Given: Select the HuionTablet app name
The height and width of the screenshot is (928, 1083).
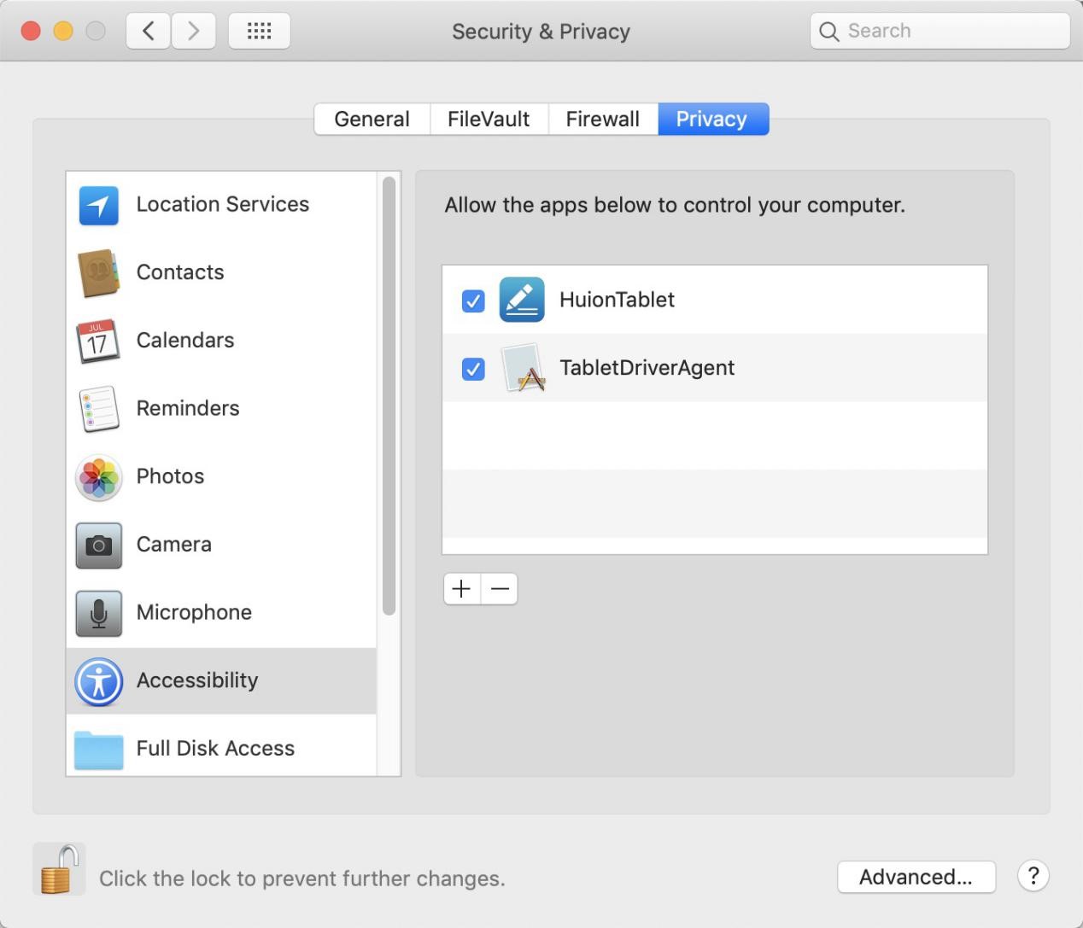Looking at the screenshot, I should [617, 300].
